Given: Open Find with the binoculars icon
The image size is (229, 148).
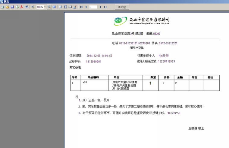Looking at the screenshot, I should click(x=27, y=7).
